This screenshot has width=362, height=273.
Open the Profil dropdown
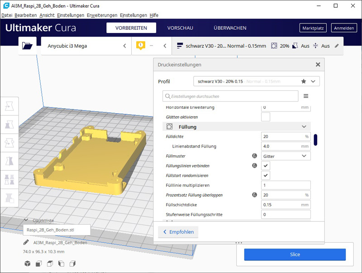[257, 81]
